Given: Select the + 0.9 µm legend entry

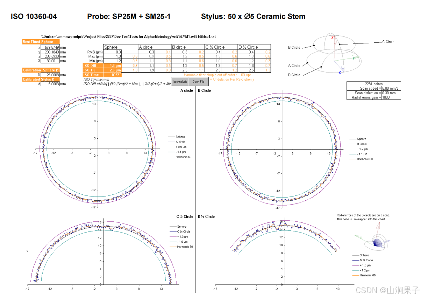Looking at the screenshot, I should point(177,147).
